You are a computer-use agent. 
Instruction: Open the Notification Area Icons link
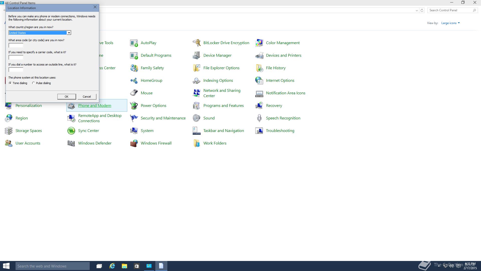point(286,93)
